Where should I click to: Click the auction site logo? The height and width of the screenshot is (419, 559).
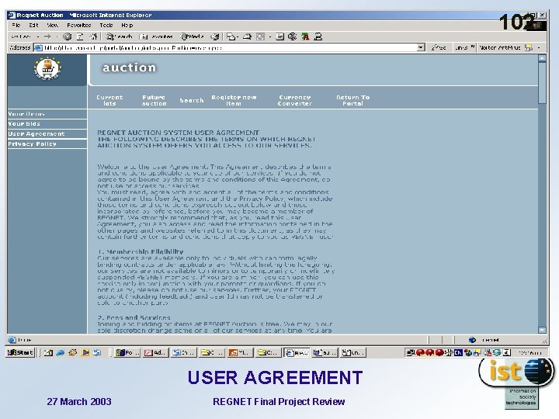pyautogui.click(x=47, y=69)
